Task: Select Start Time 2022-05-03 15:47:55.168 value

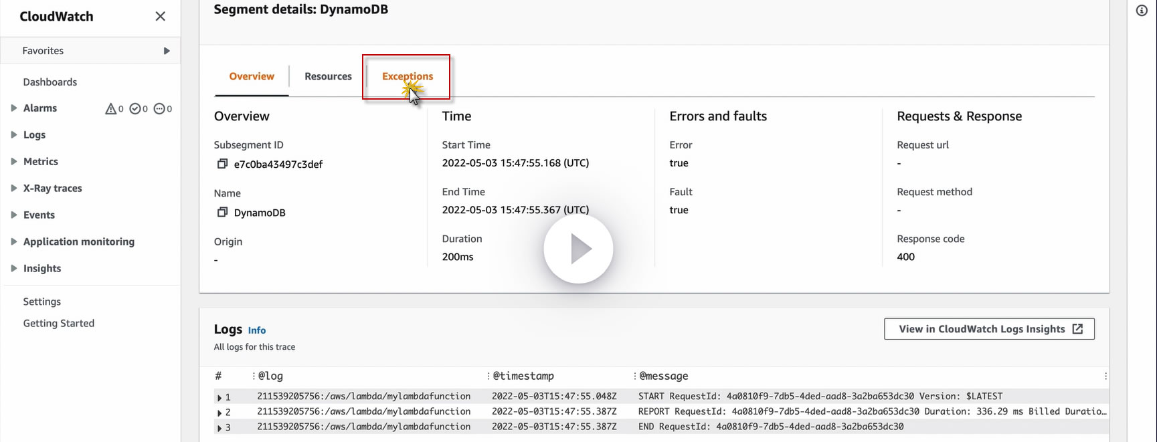Action: [515, 163]
